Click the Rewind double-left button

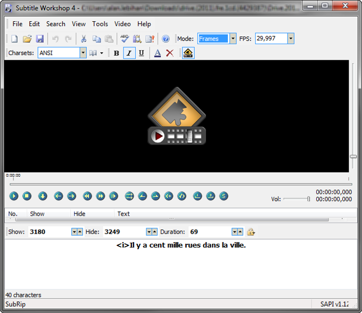[87, 196]
